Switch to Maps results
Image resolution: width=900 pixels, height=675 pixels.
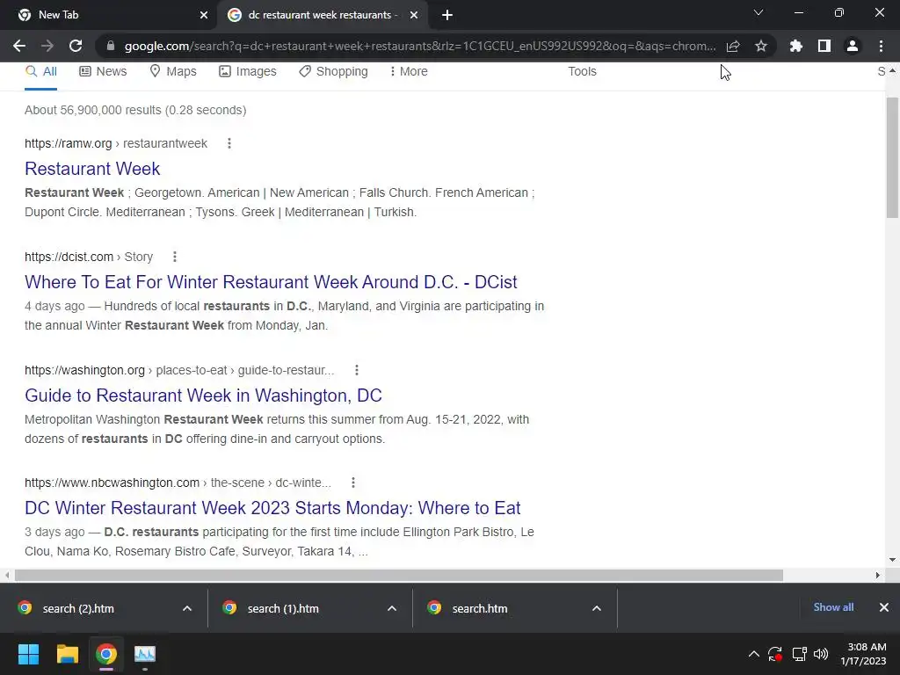(173, 71)
